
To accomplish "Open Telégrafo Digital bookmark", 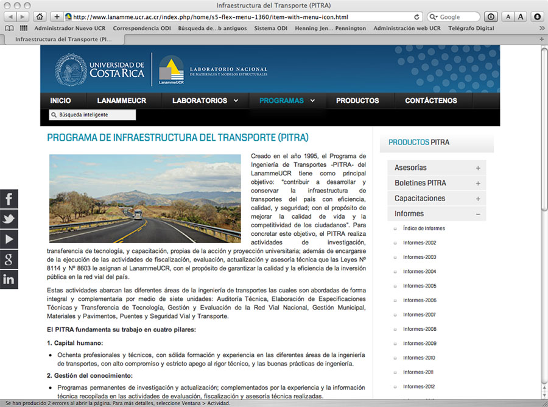I will coord(471,28).
